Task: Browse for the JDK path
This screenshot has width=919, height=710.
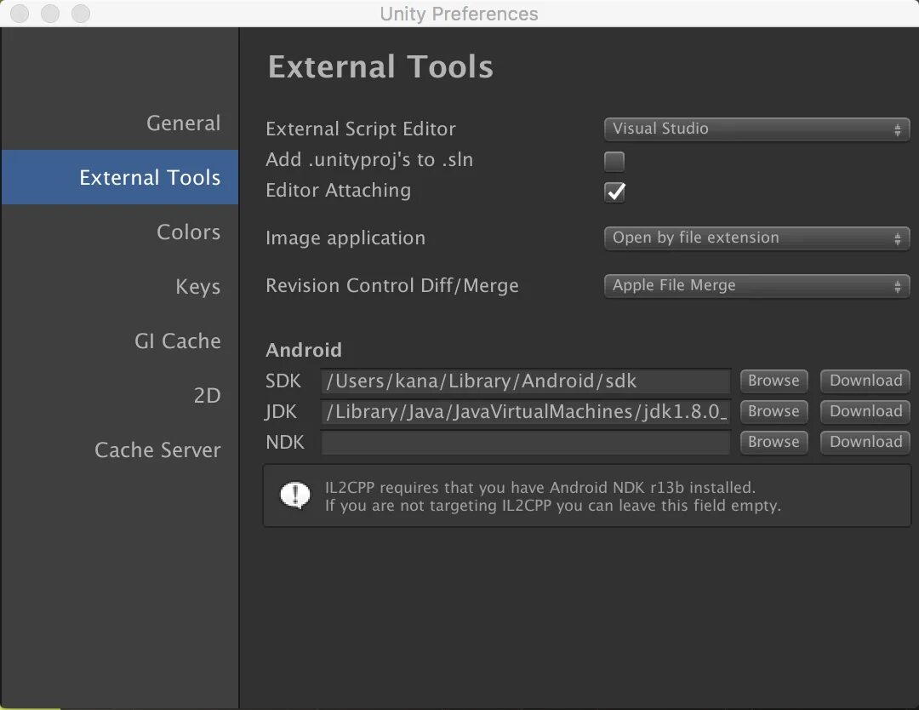Action: pyautogui.click(x=773, y=411)
